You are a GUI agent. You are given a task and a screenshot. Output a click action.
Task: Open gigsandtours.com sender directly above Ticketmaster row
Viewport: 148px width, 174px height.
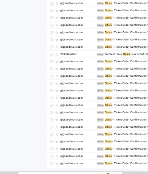[72, 47]
